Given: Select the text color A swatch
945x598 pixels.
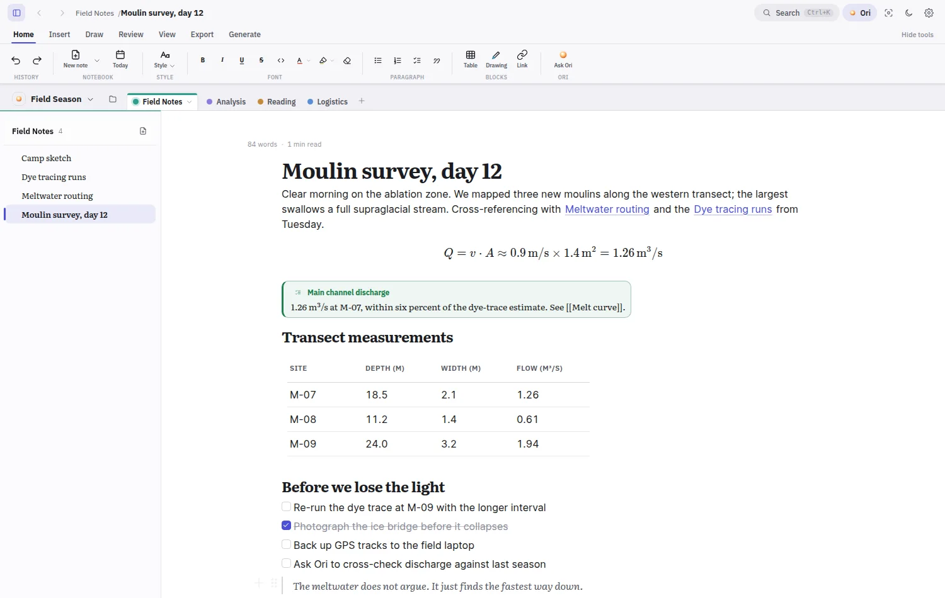Looking at the screenshot, I should (x=299, y=60).
